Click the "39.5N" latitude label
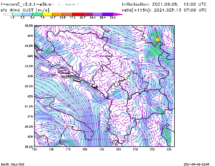This screenshot has width=215, height=166. click(x=29, y=147)
